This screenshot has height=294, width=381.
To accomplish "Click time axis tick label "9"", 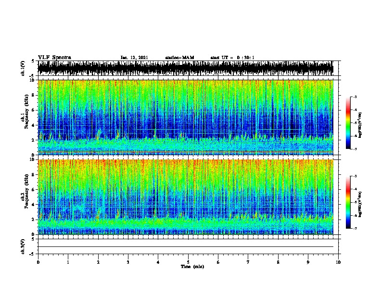I will click(x=308, y=262).
